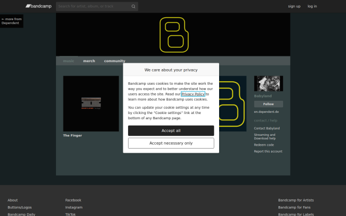Click the 'We care about your privacy' heading

point(171,70)
